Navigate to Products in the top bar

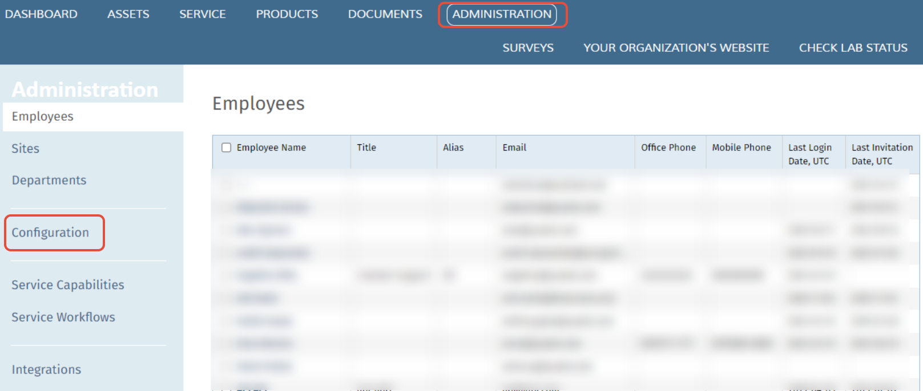[287, 14]
